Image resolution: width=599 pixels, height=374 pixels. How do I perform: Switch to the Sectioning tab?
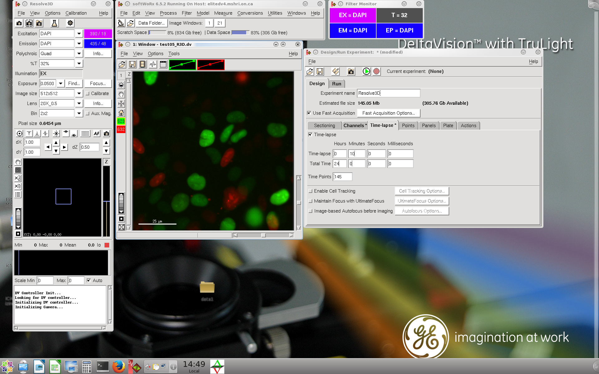(x=324, y=126)
